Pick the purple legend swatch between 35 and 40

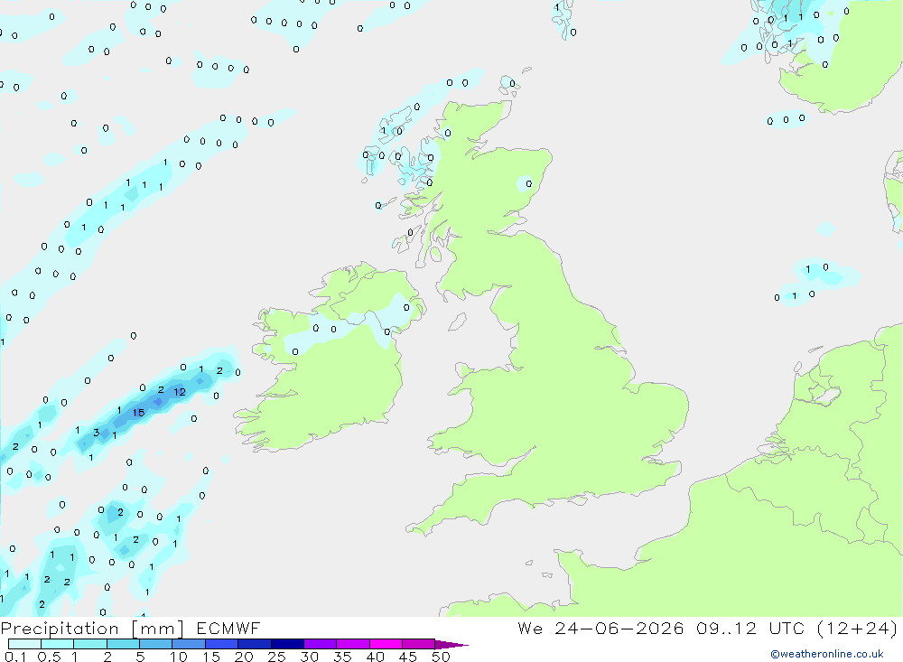coord(352,644)
